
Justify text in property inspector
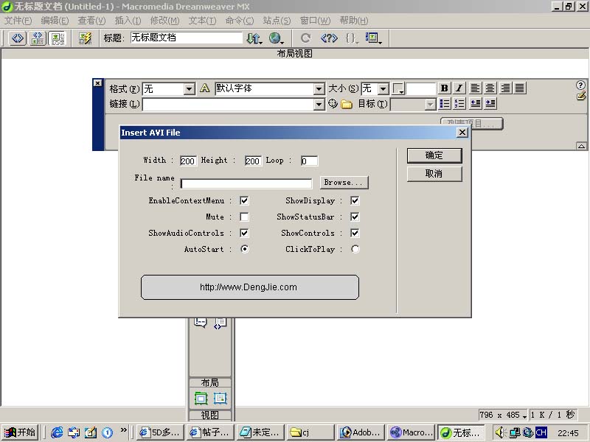520,88
